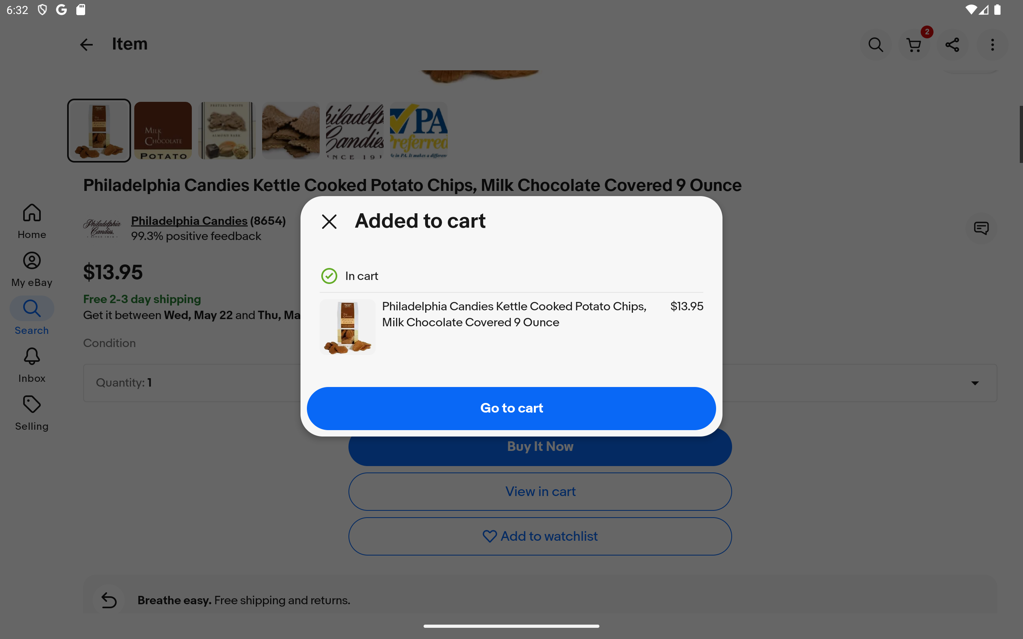Viewport: 1023px width, 639px height.
Task: Click View in cart button
Action: [540, 492]
